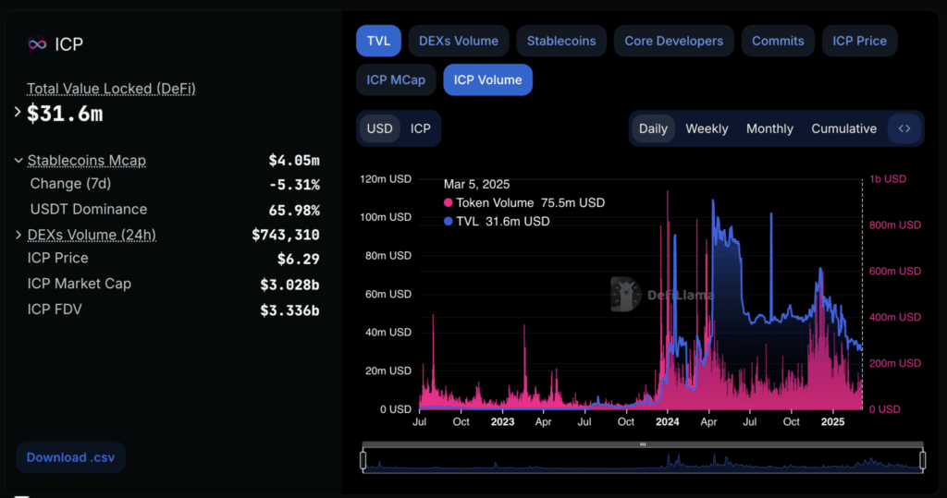
Task: Enable the ICP MCap chart series
Action: coord(396,79)
